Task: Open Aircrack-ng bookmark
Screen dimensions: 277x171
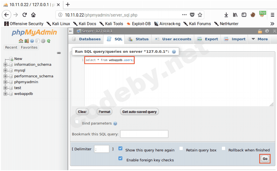Action: tap(167, 24)
